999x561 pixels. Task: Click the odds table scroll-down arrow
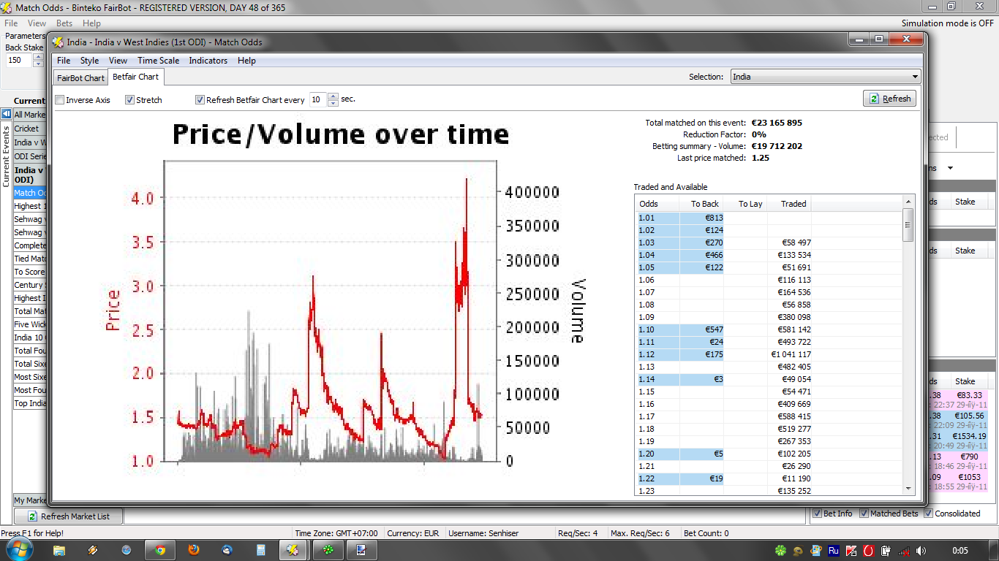pyautogui.click(x=908, y=489)
